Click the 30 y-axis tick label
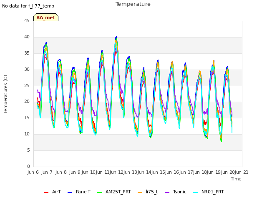Viewport: 267px width, 200px height. tap(27, 70)
